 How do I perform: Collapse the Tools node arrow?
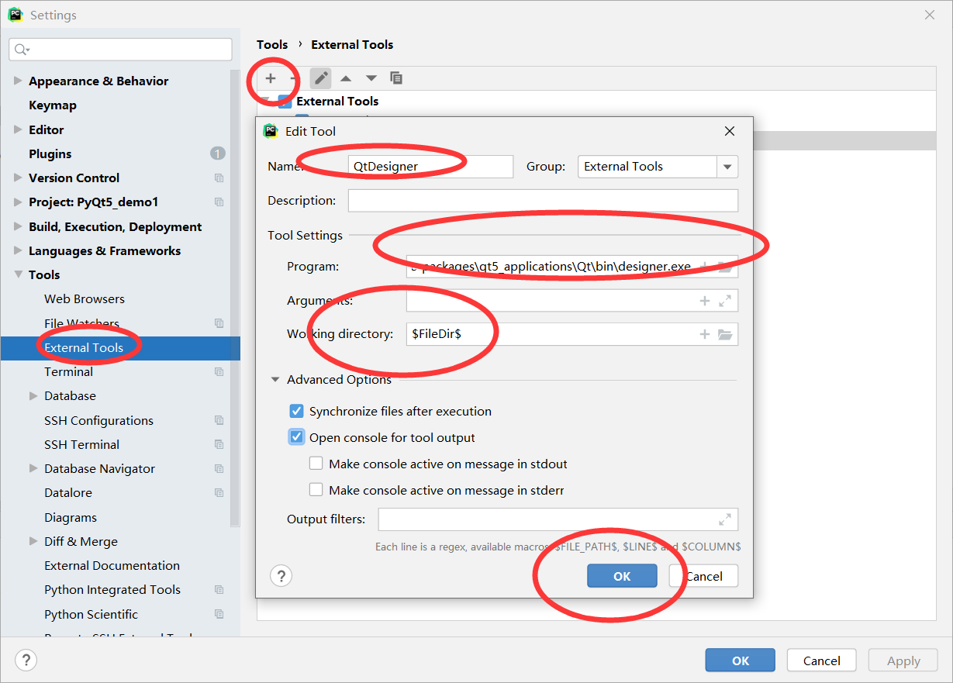[18, 275]
